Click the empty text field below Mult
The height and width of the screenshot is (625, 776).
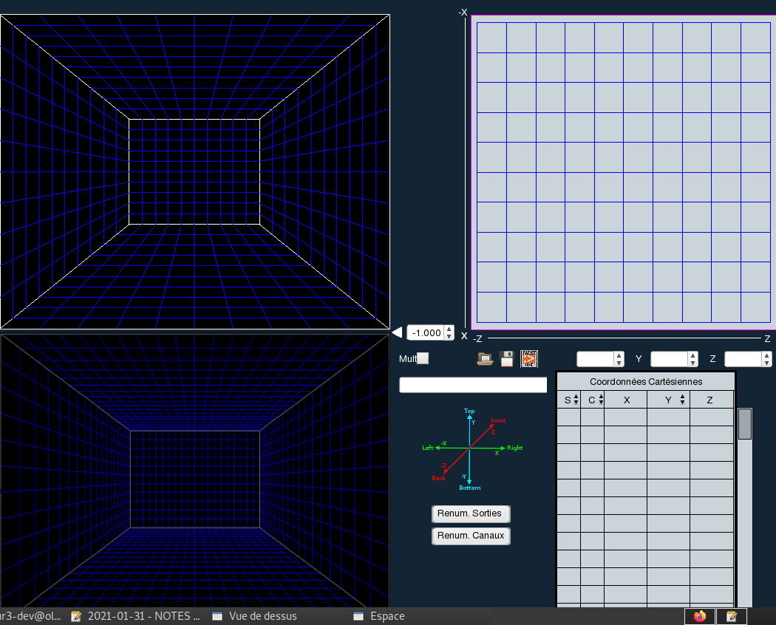473,385
